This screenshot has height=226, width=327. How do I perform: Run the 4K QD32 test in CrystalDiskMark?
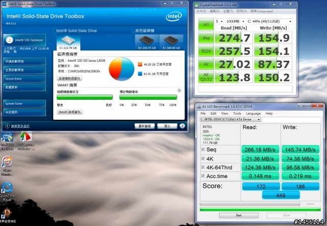pos(206,77)
